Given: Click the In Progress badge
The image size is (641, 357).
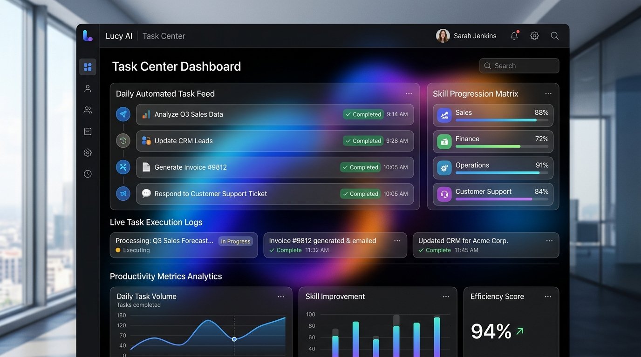Looking at the screenshot, I should pyautogui.click(x=236, y=241).
